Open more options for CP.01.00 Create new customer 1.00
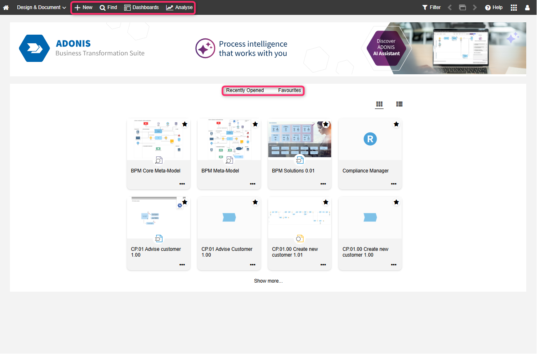537x354 pixels. [394, 264]
